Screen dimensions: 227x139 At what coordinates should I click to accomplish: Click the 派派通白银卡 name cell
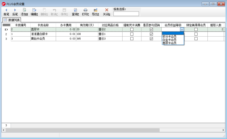[43, 34]
